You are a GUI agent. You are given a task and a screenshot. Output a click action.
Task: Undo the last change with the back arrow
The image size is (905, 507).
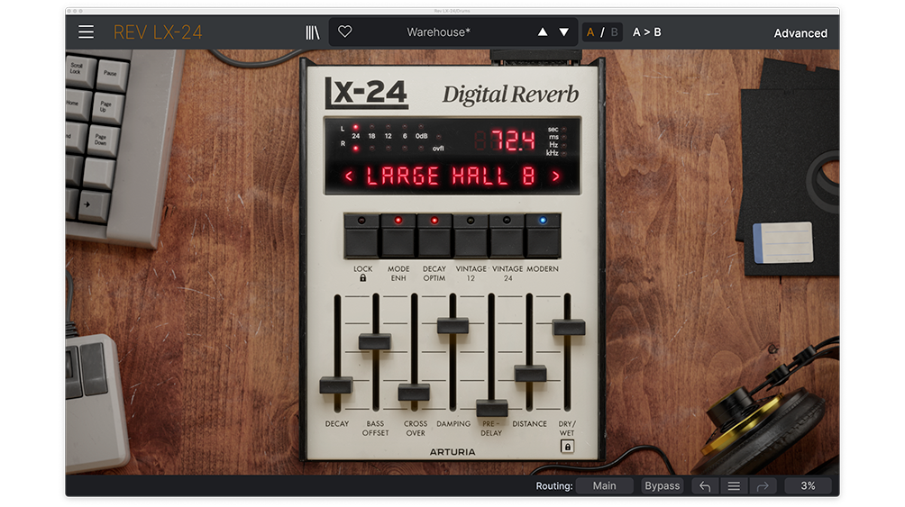click(705, 486)
